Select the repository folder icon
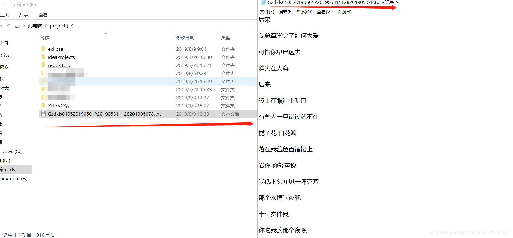513x238 pixels. [x=43, y=65]
